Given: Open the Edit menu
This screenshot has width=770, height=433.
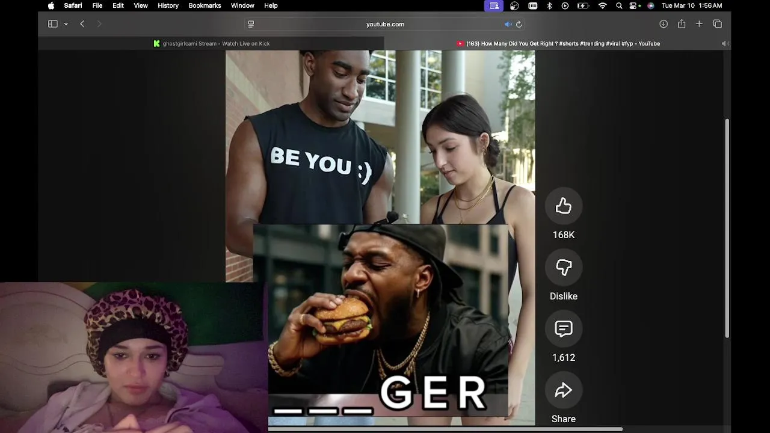Looking at the screenshot, I should 118,5.
